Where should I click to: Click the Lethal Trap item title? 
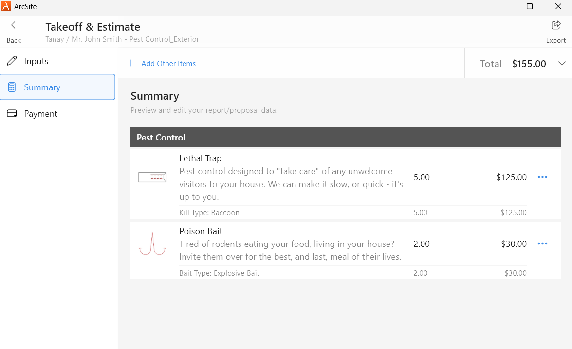[x=200, y=158]
